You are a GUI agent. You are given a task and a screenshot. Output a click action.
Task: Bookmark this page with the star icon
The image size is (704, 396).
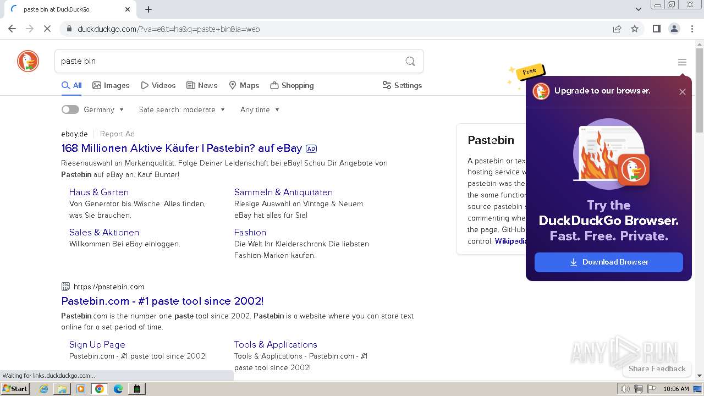point(635,29)
